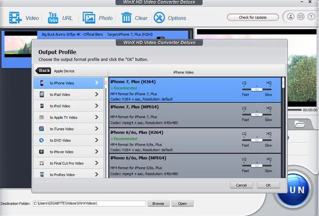The width and height of the screenshot is (319, 216).
Task: Select the to iMovie Video category
Action: point(69,152)
